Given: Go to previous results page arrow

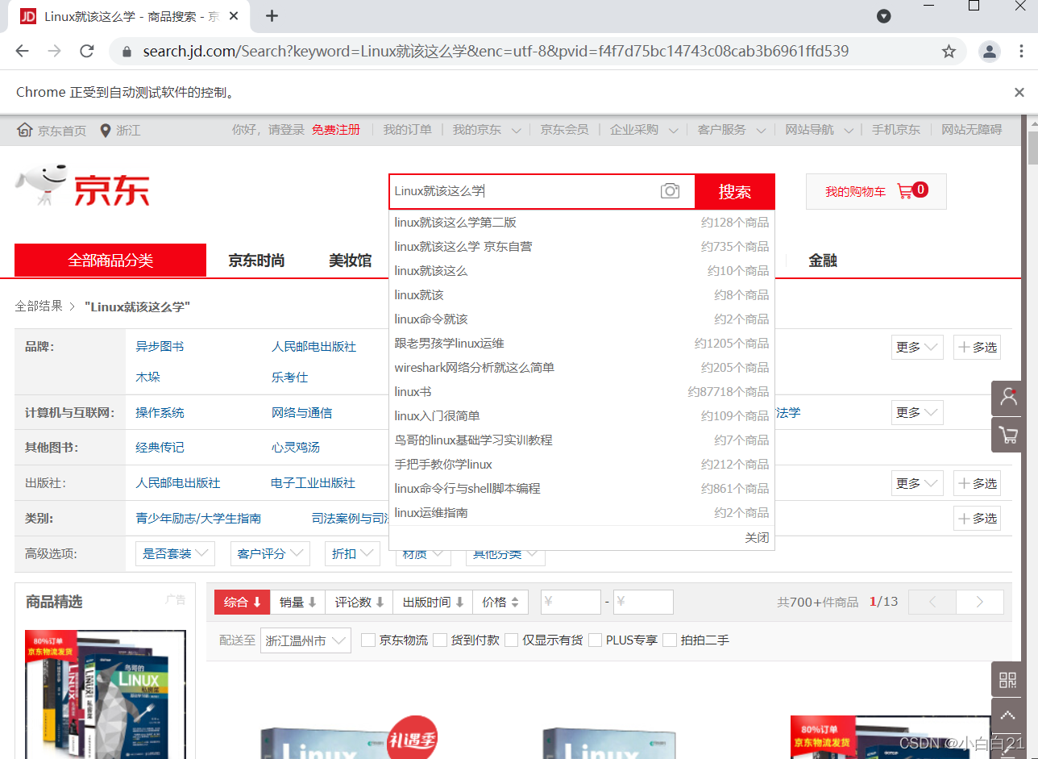Looking at the screenshot, I should coord(932,602).
